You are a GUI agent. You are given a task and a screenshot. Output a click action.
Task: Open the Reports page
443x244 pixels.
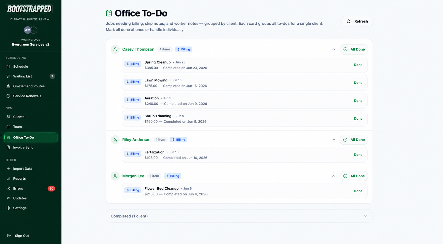tap(31, 179)
